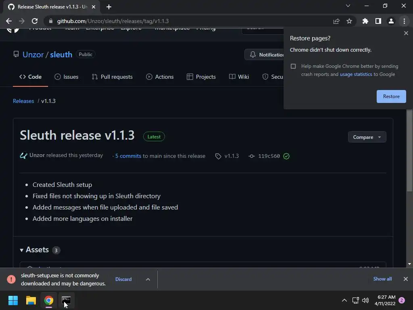Click the Unzor author avatar icon
The width and height of the screenshot is (413, 310).
coord(23,155)
